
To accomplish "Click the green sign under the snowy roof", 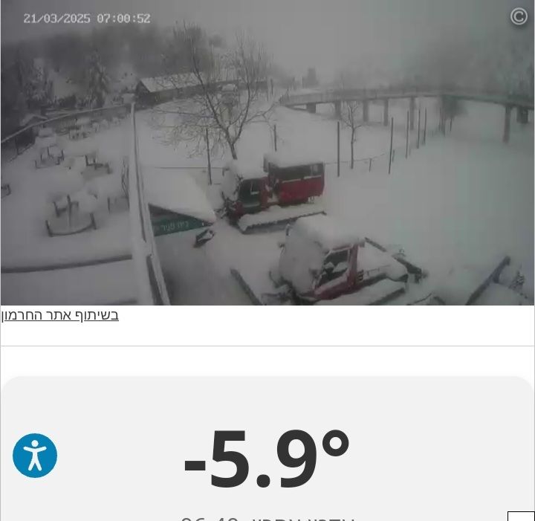I will tap(178, 221).
